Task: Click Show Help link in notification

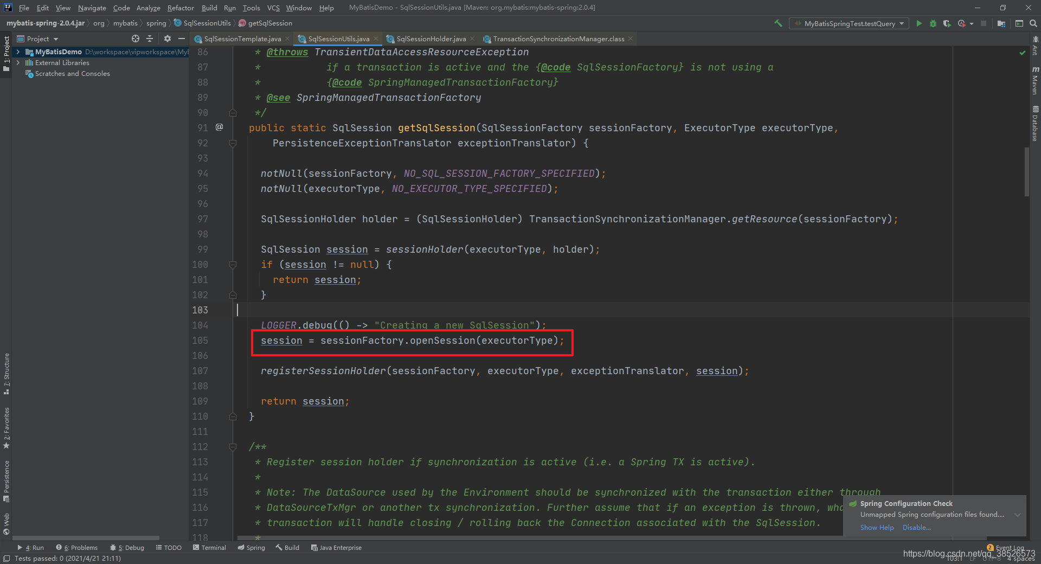Action: click(x=877, y=528)
